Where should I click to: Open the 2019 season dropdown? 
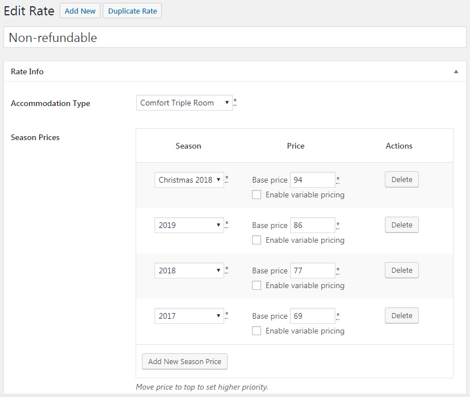189,225
